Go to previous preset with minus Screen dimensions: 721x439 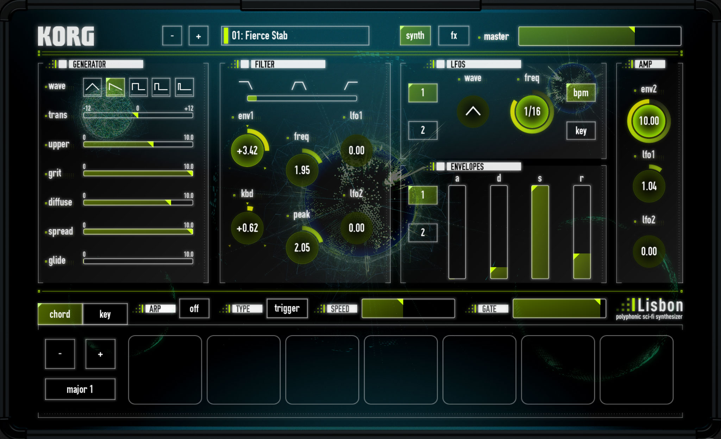coord(172,36)
